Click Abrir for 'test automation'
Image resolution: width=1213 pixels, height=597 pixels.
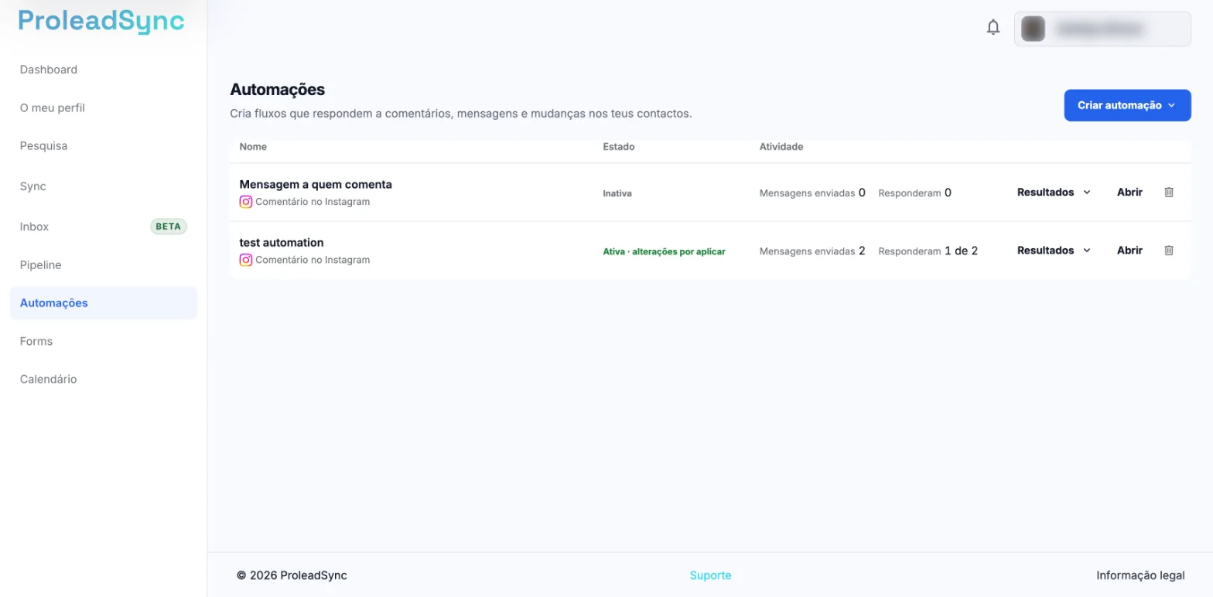point(1129,250)
